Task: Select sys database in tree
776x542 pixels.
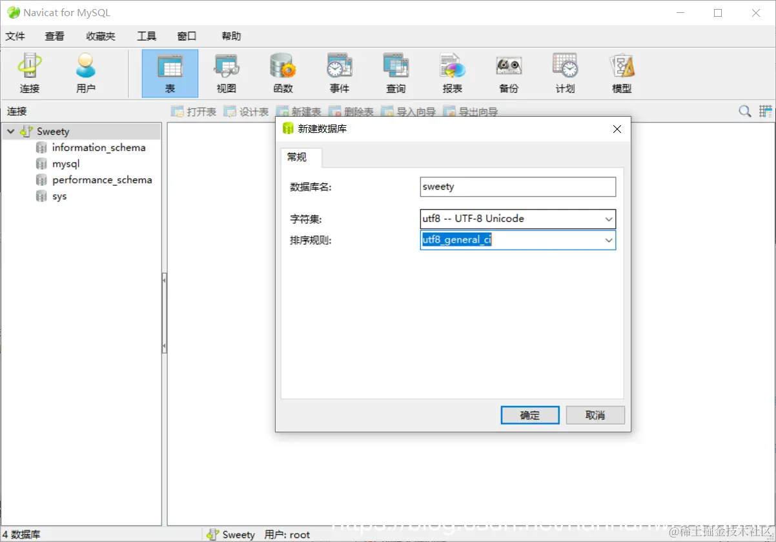Action: tap(59, 196)
